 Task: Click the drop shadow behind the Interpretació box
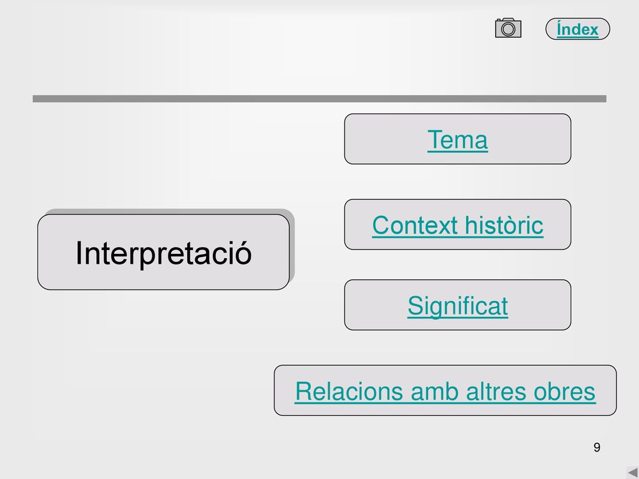click(x=292, y=244)
